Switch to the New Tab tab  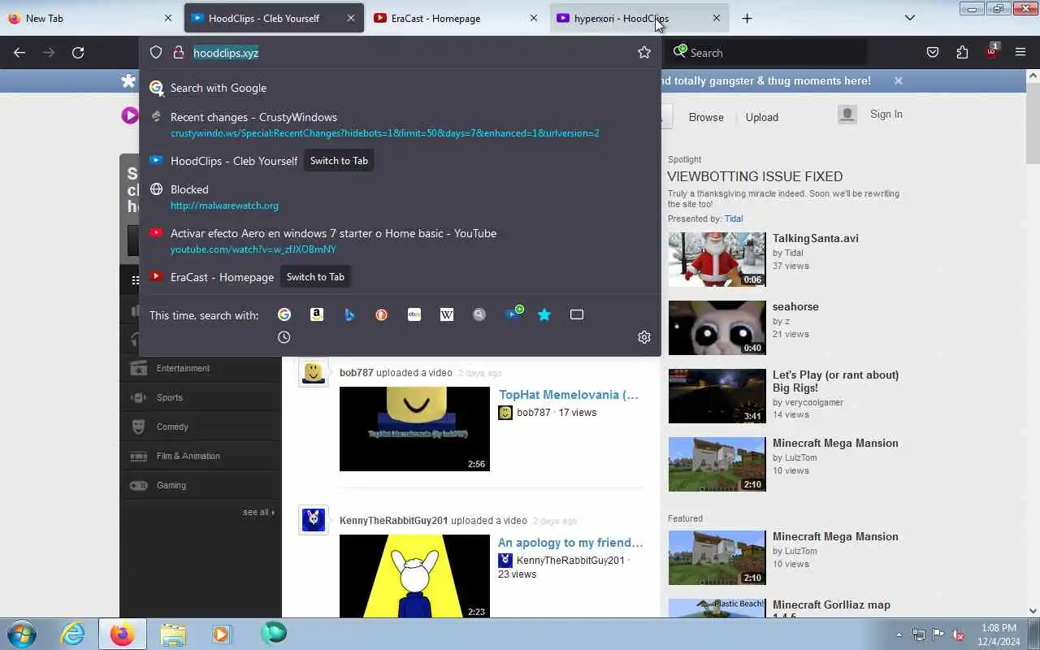[89, 18]
